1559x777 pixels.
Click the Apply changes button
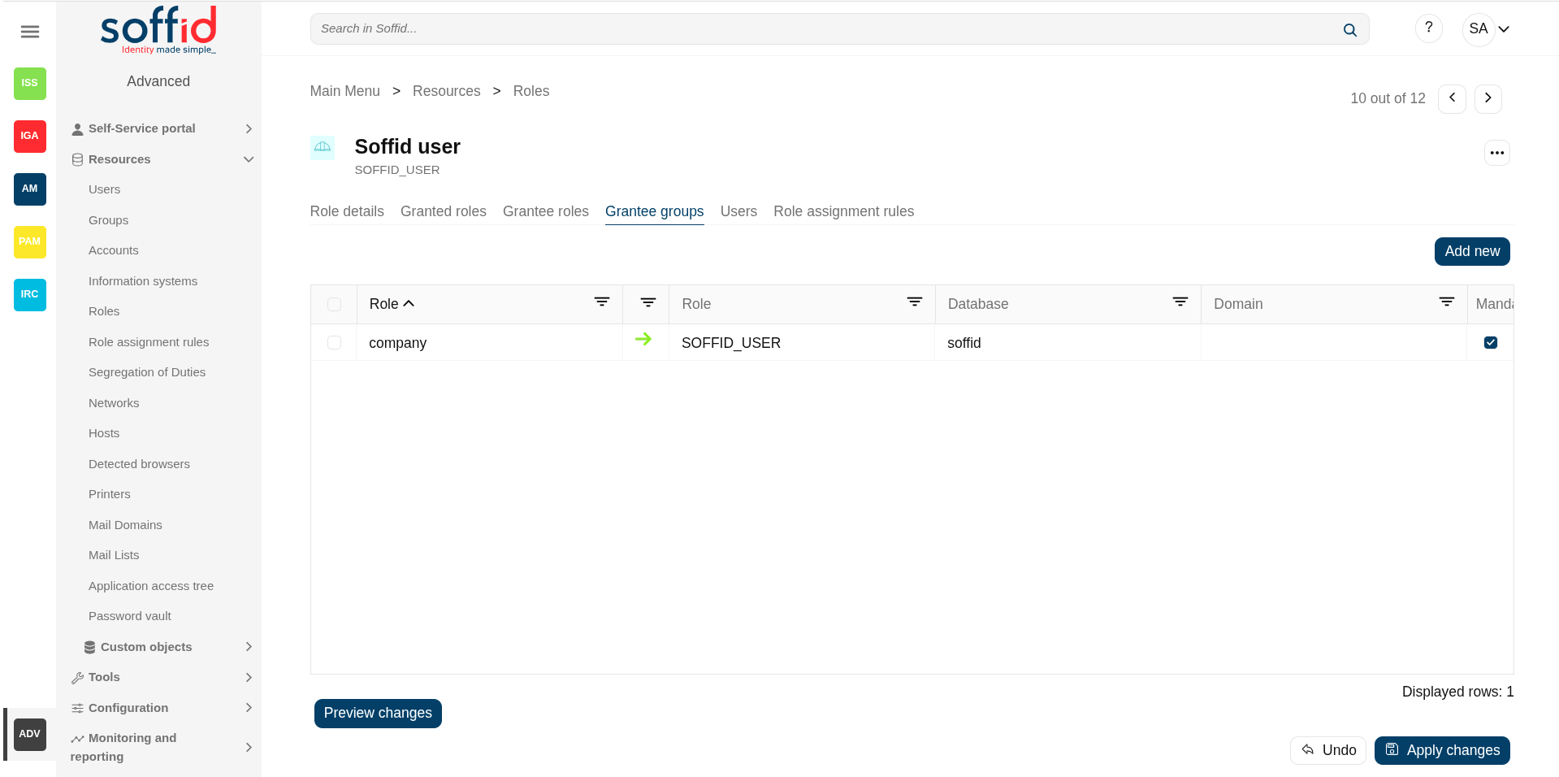pos(1442,750)
